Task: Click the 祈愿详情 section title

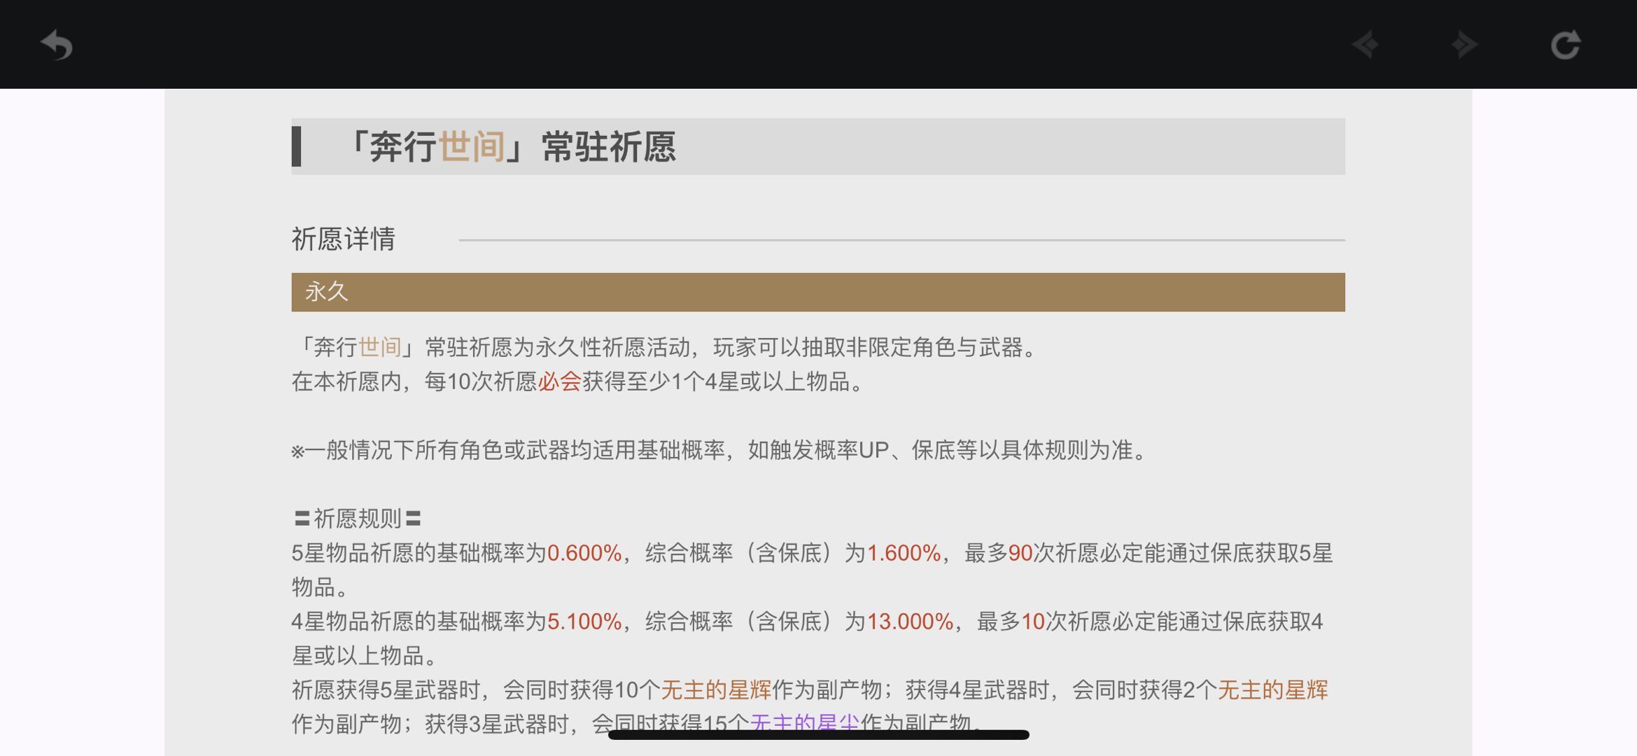Action: (x=344, y=239)
